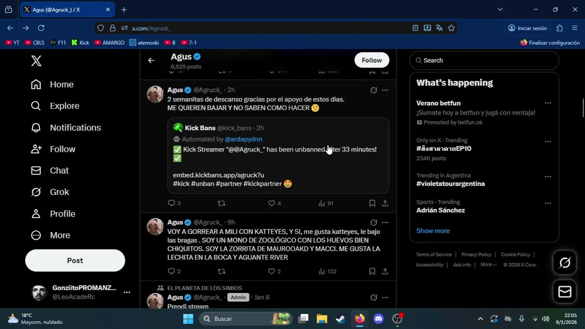Click Show more under trends
The width and height of the screenshot is (585, 329).
pos(433,231)
